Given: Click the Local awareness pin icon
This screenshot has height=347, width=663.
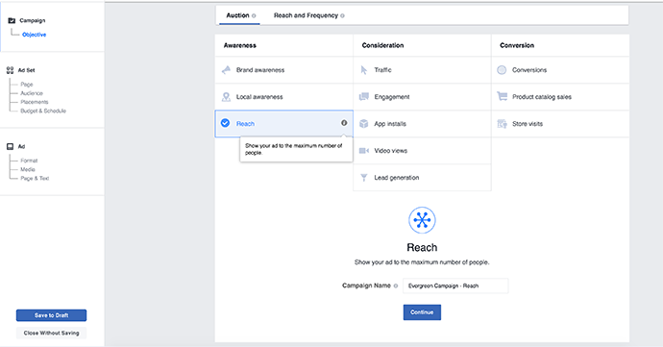Looking at the screenshot, I should [x=226, y=97].
